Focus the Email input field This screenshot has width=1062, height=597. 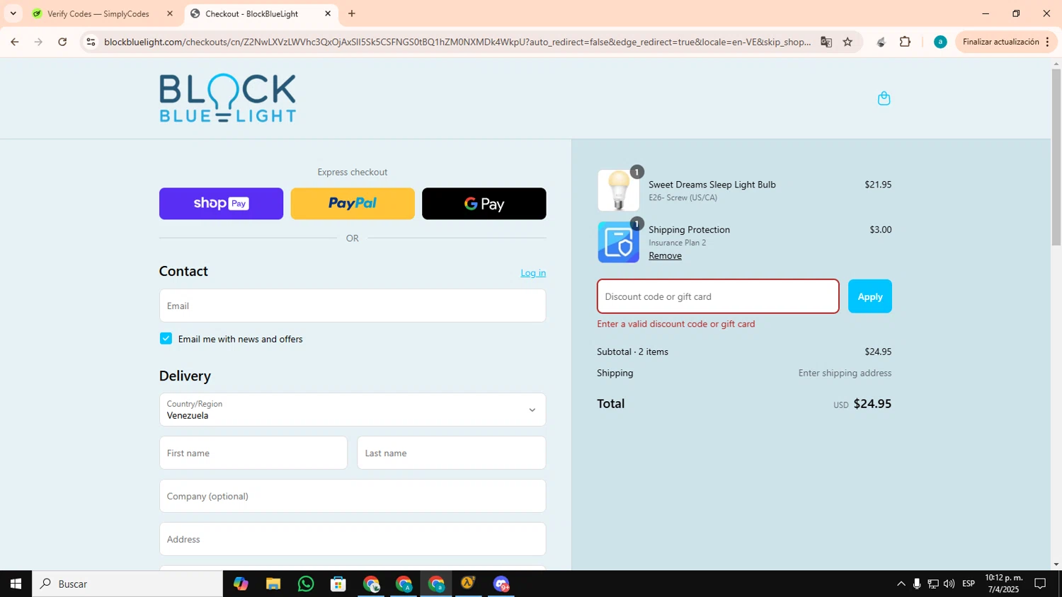coord(353,306)
